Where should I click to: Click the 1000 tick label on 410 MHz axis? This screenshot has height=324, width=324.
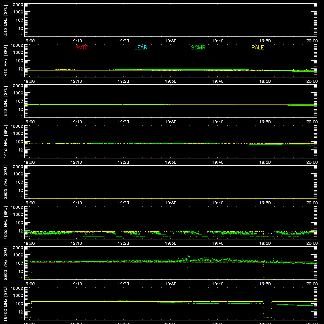click(x=18, y=53)
